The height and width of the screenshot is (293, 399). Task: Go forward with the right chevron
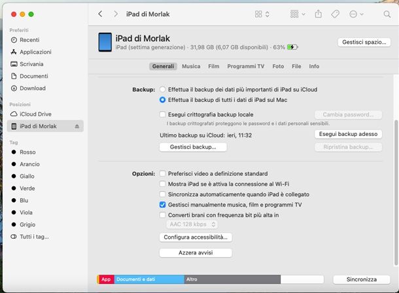[x=116, y=14]
